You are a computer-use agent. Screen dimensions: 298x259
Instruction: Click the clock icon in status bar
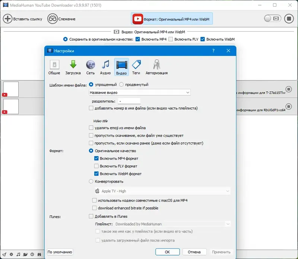click(32, 254)
